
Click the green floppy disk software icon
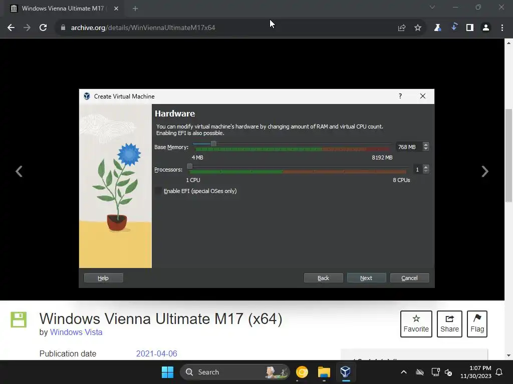pyautogui.click(x=19, y=319)
